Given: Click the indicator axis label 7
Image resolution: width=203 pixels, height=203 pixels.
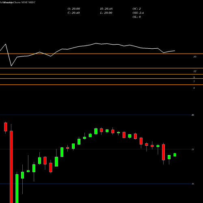Looking at the screenshot, I should point(194,82).
